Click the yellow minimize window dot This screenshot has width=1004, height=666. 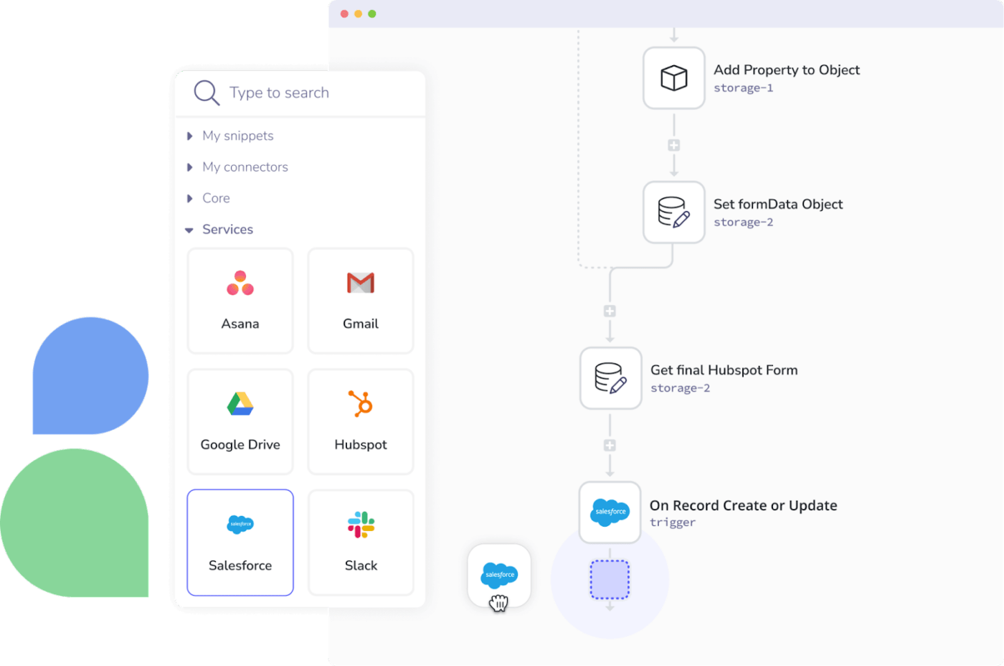359,14
